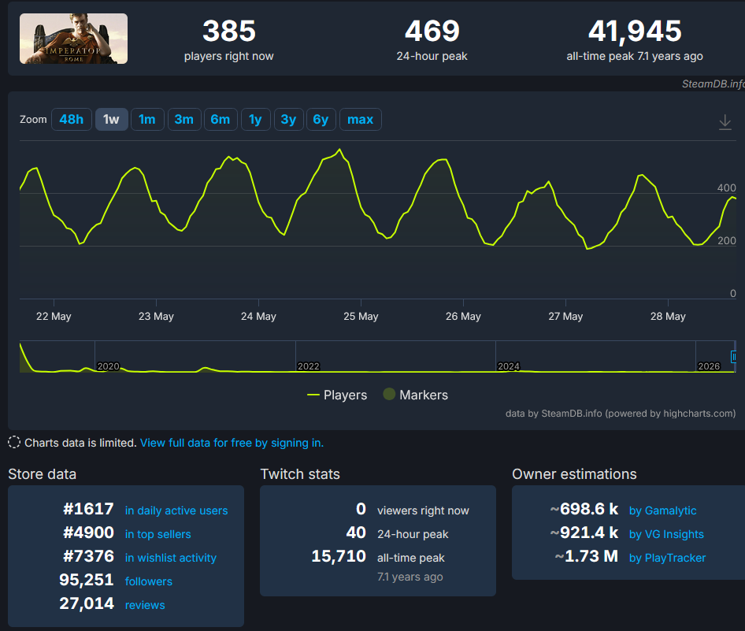Set chart zoom to 6y
Viewport: 745px width, 631px height.
pyautogui.click(x=321, y=119)
